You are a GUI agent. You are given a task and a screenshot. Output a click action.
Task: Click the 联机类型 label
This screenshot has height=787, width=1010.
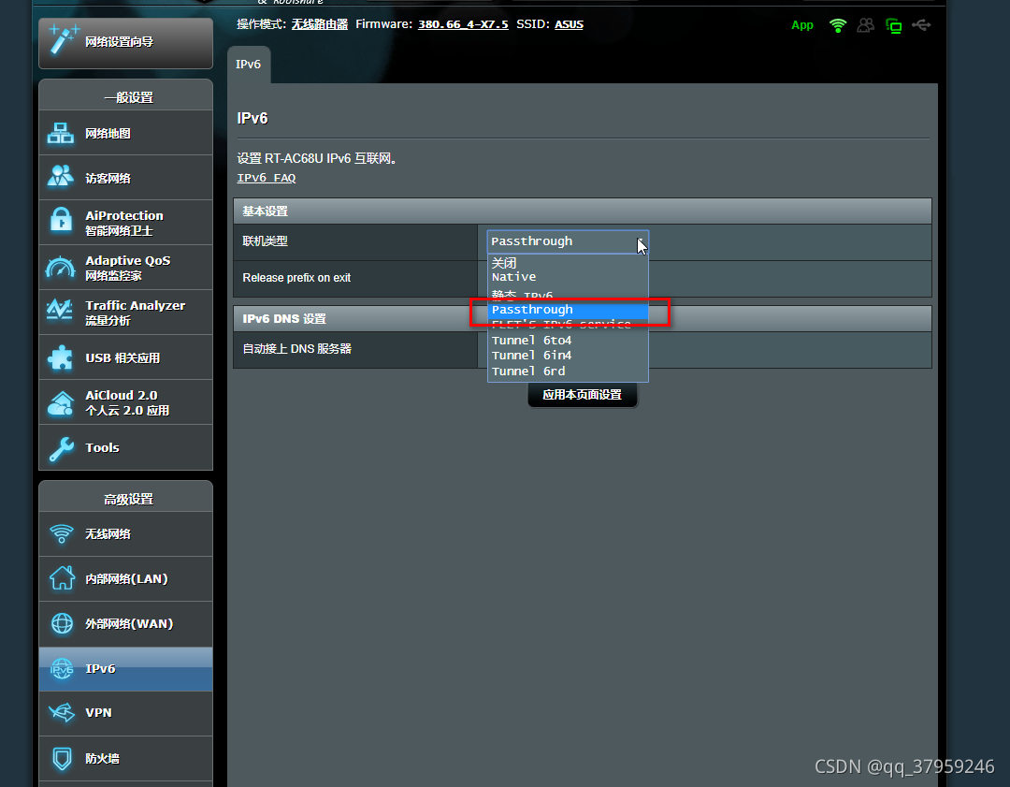tap(265, 241)
